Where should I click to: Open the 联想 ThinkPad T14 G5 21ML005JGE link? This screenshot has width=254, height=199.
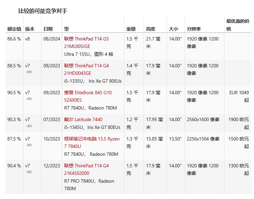(86, 43)
